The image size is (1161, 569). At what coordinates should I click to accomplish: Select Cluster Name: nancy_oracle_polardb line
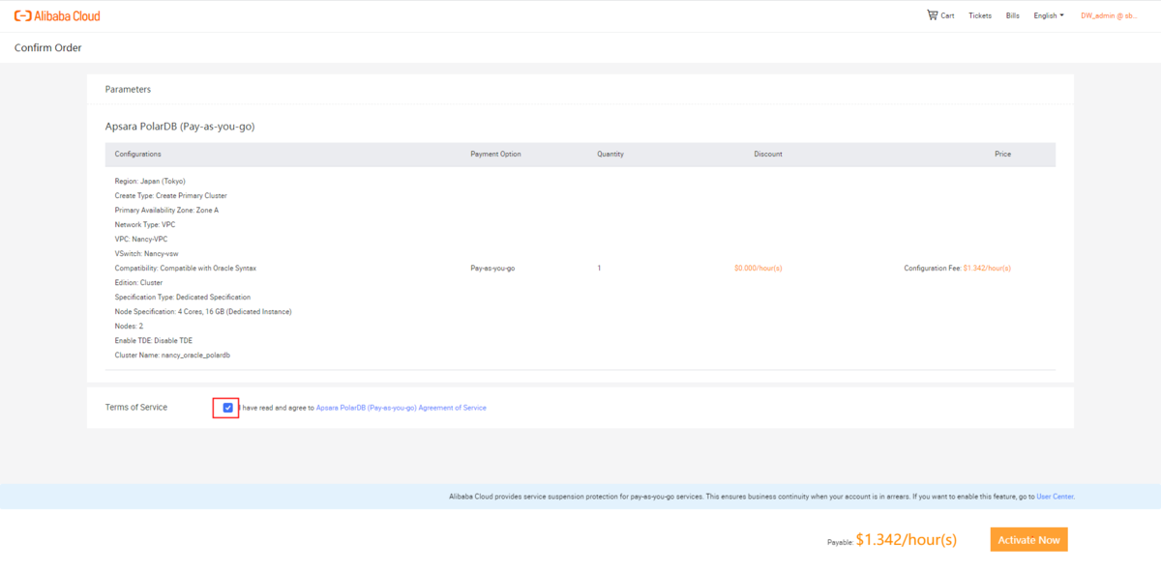(x=172, y=355)
